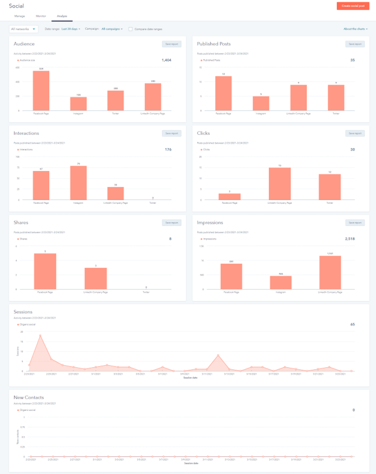Click the Interactions legend marker
This screenshot has width=376, height=474.
18,150
